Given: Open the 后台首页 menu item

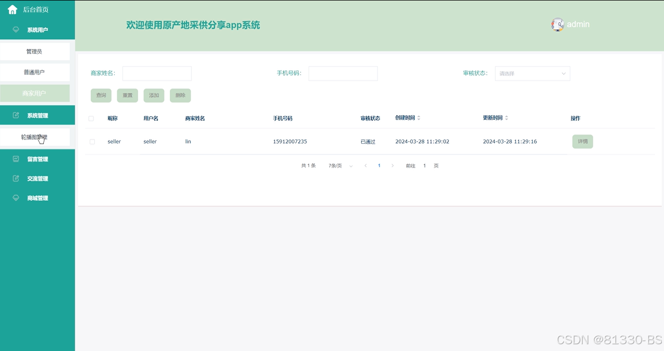Looking at the screenshot, I should (x=38, y=9).
